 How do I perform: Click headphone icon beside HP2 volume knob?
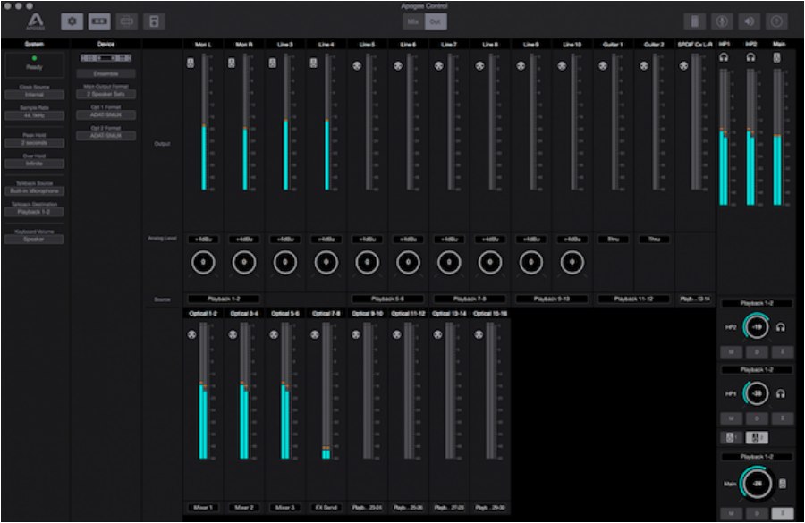[781, 327]
